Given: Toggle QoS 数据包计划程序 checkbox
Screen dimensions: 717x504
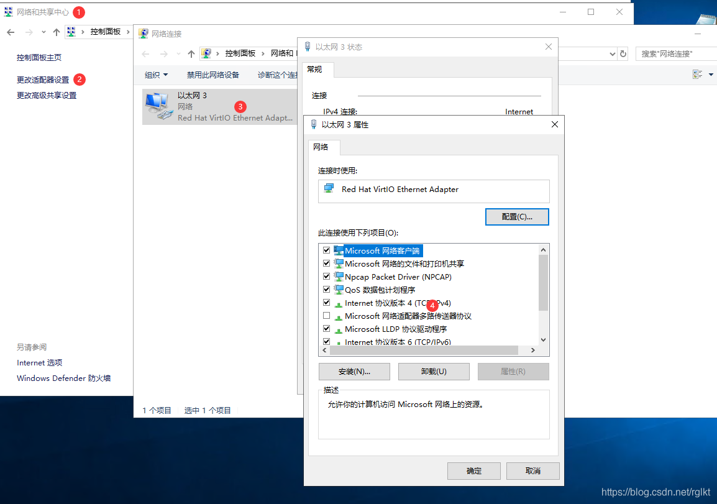Looking at the screenshot, I should 326,290.
